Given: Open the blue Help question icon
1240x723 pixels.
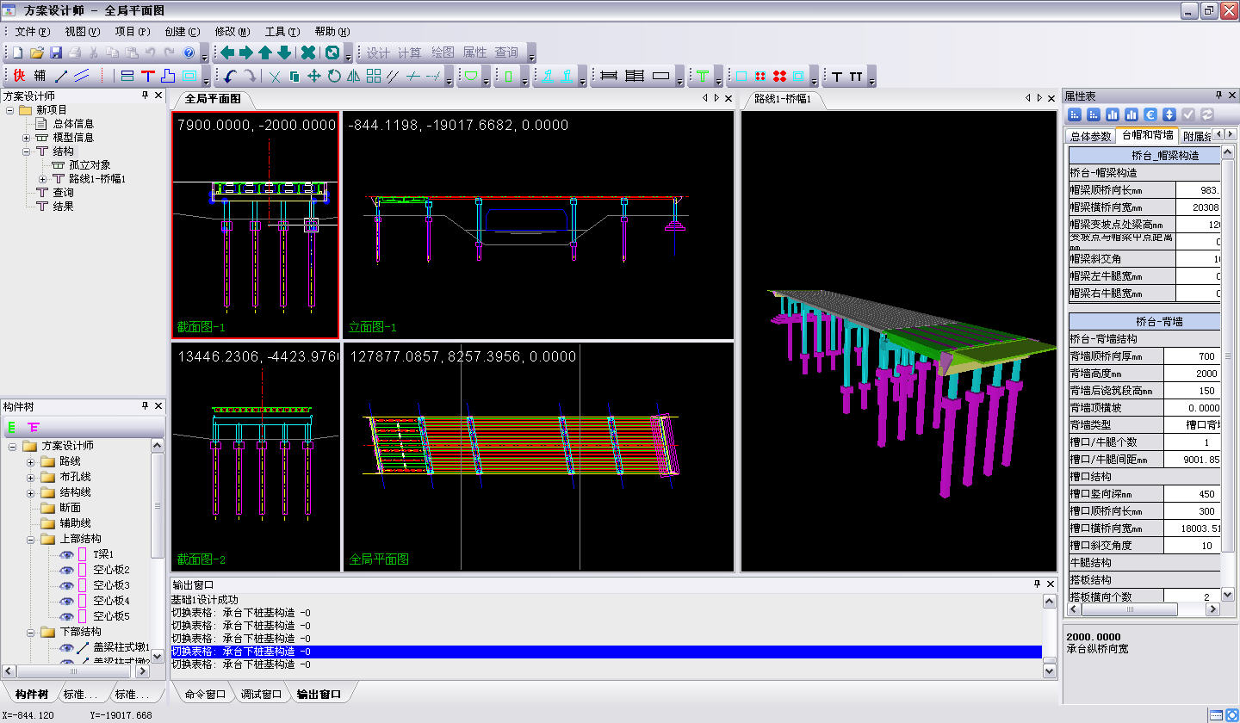Looking at the screenshot, I should tap(189, 53).
